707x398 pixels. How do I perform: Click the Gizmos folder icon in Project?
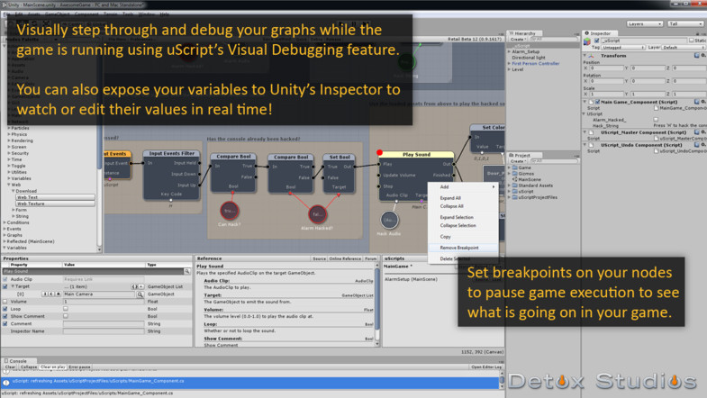pyautogui.click(x=515, y=174)
